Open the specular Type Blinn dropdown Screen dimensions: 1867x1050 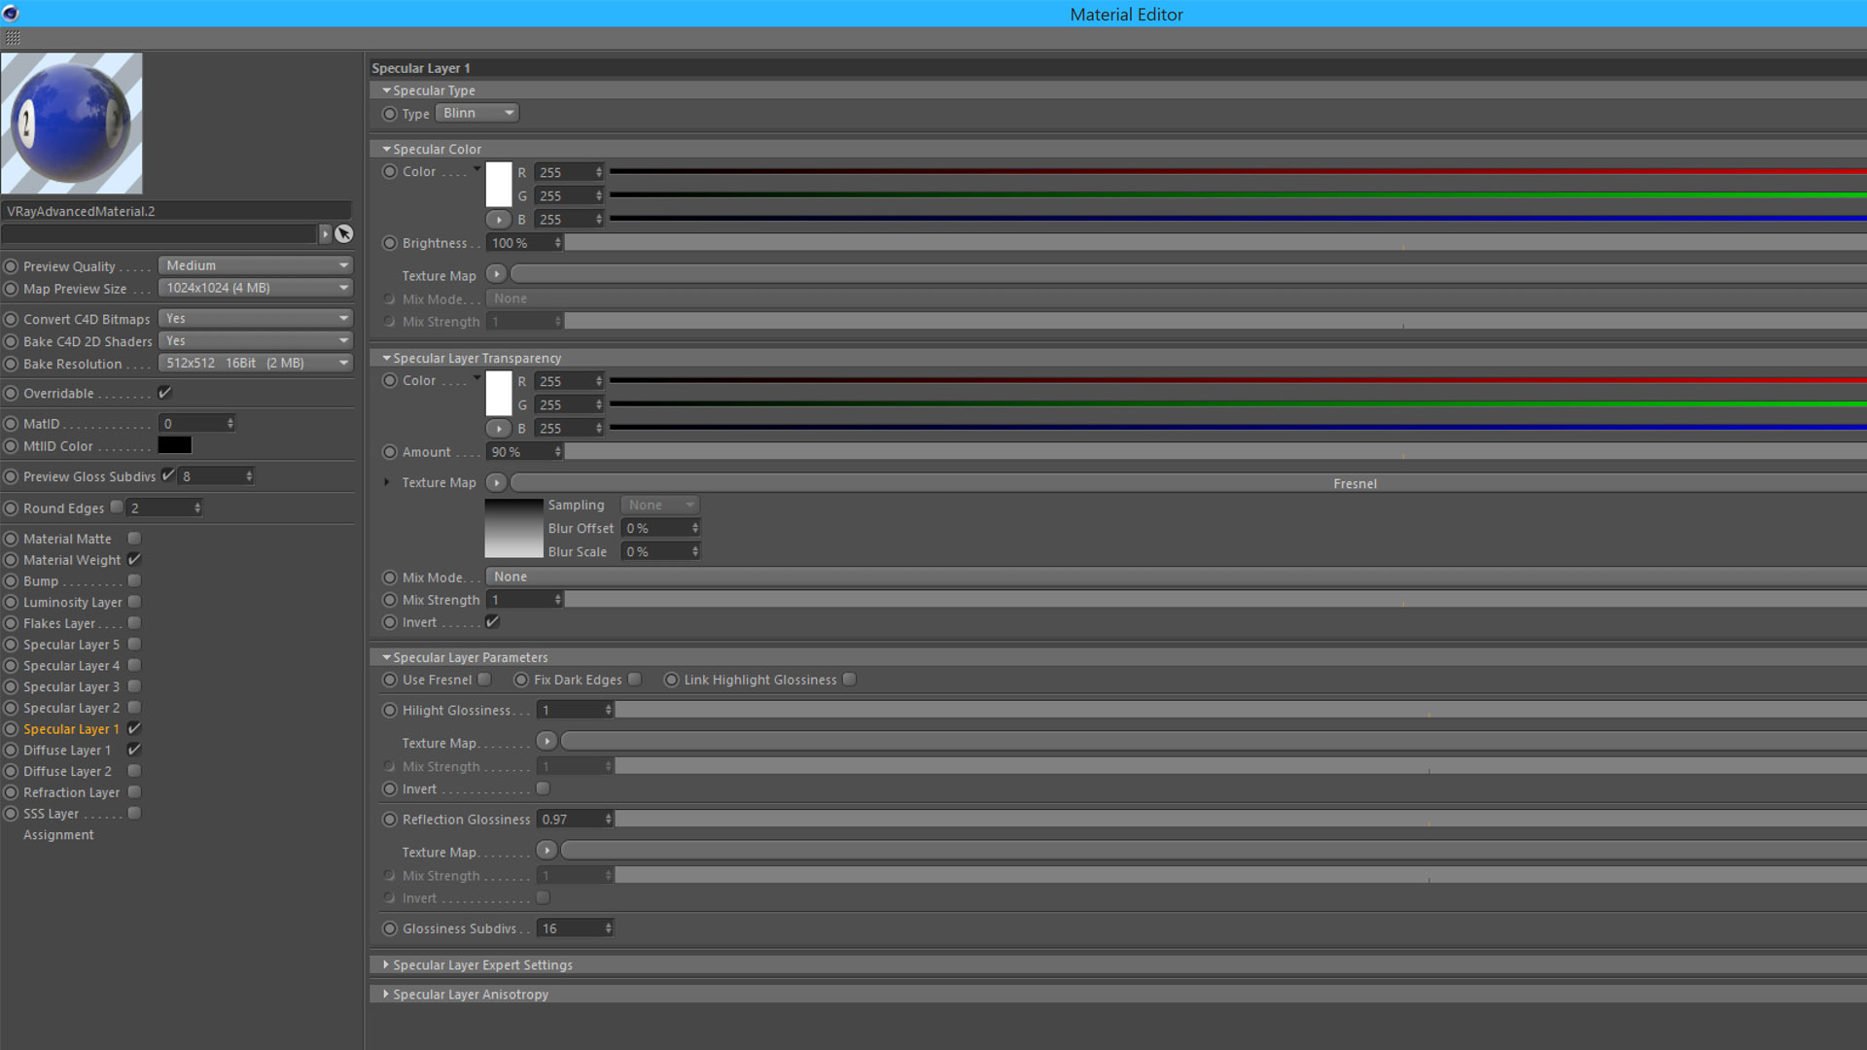pos(476,114)
